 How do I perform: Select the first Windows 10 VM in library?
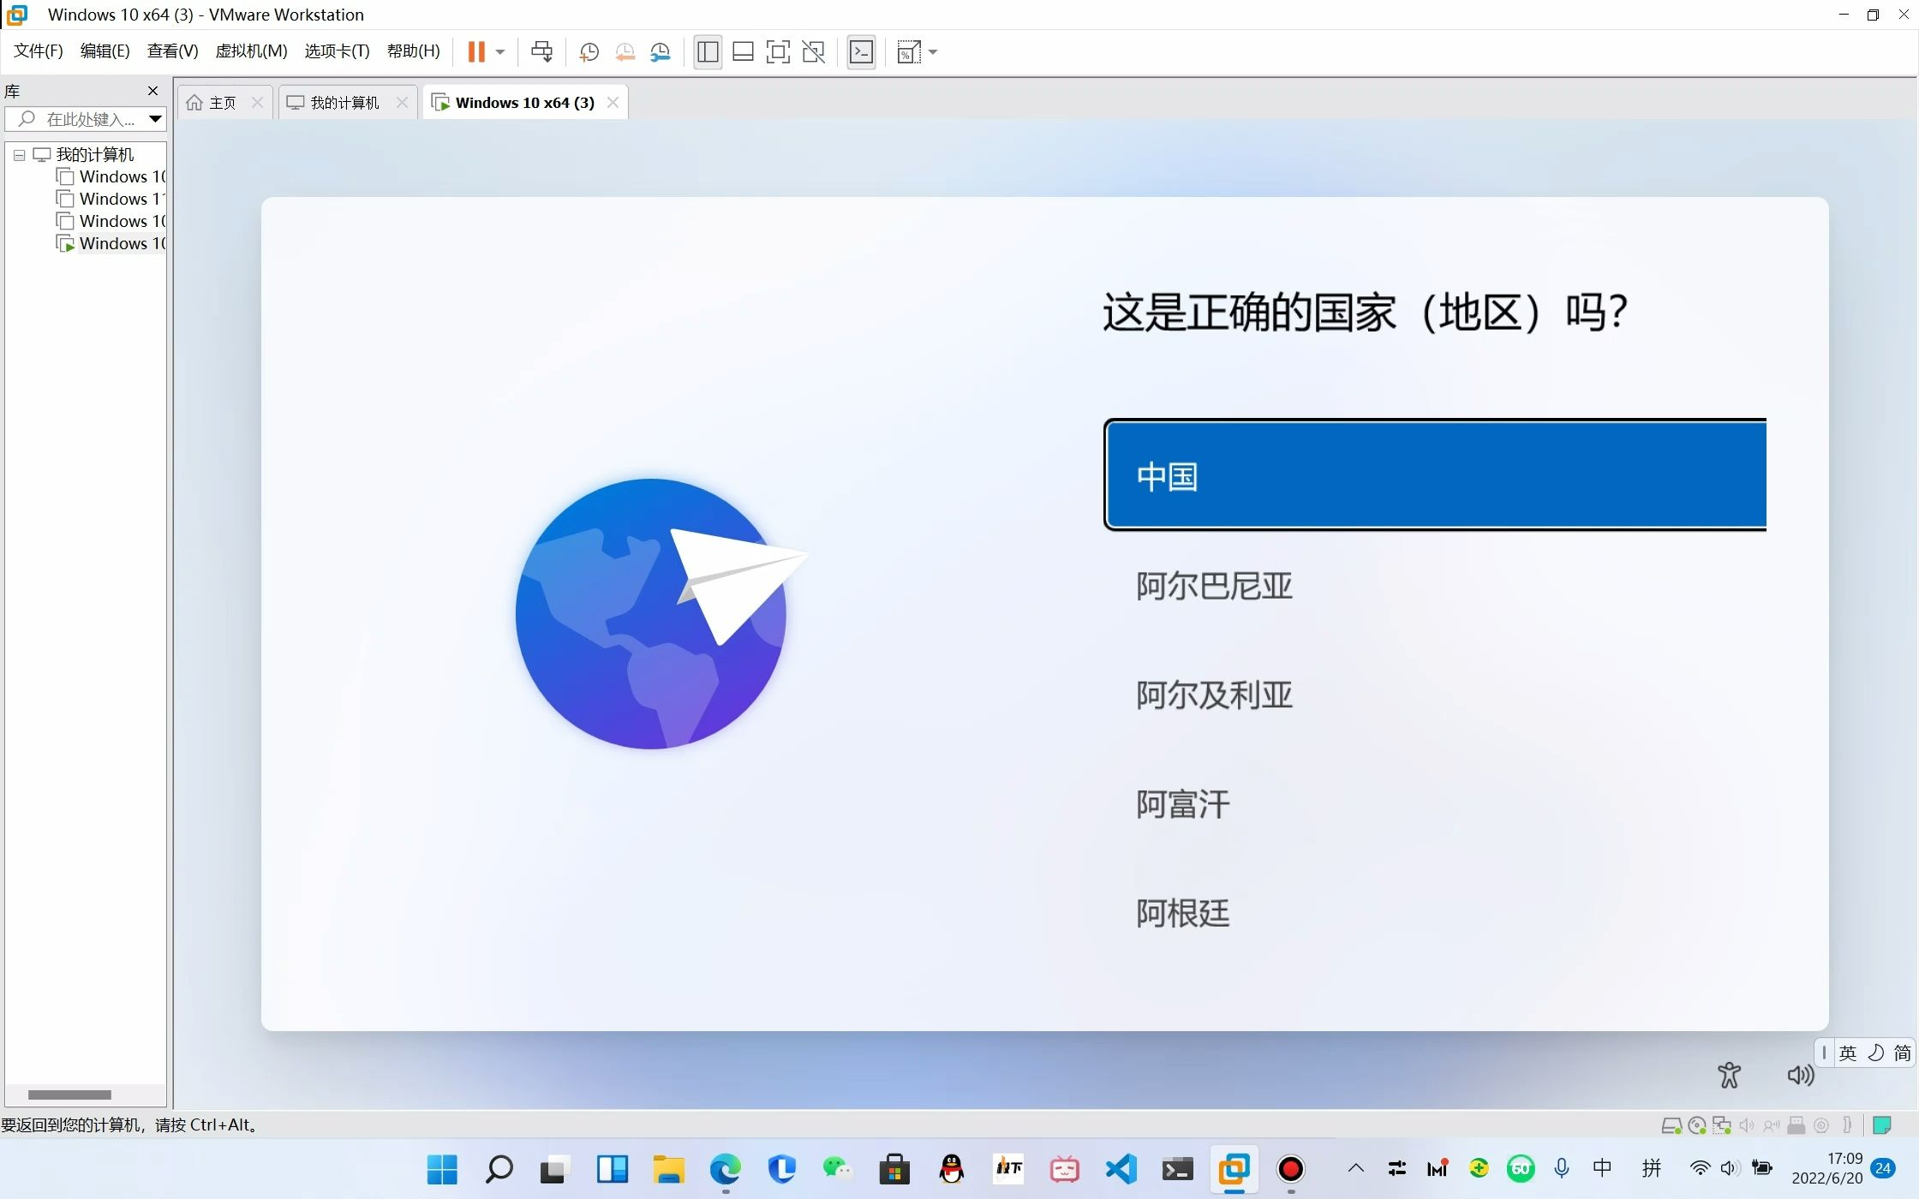pyautogui.click(x=111, y=177)
